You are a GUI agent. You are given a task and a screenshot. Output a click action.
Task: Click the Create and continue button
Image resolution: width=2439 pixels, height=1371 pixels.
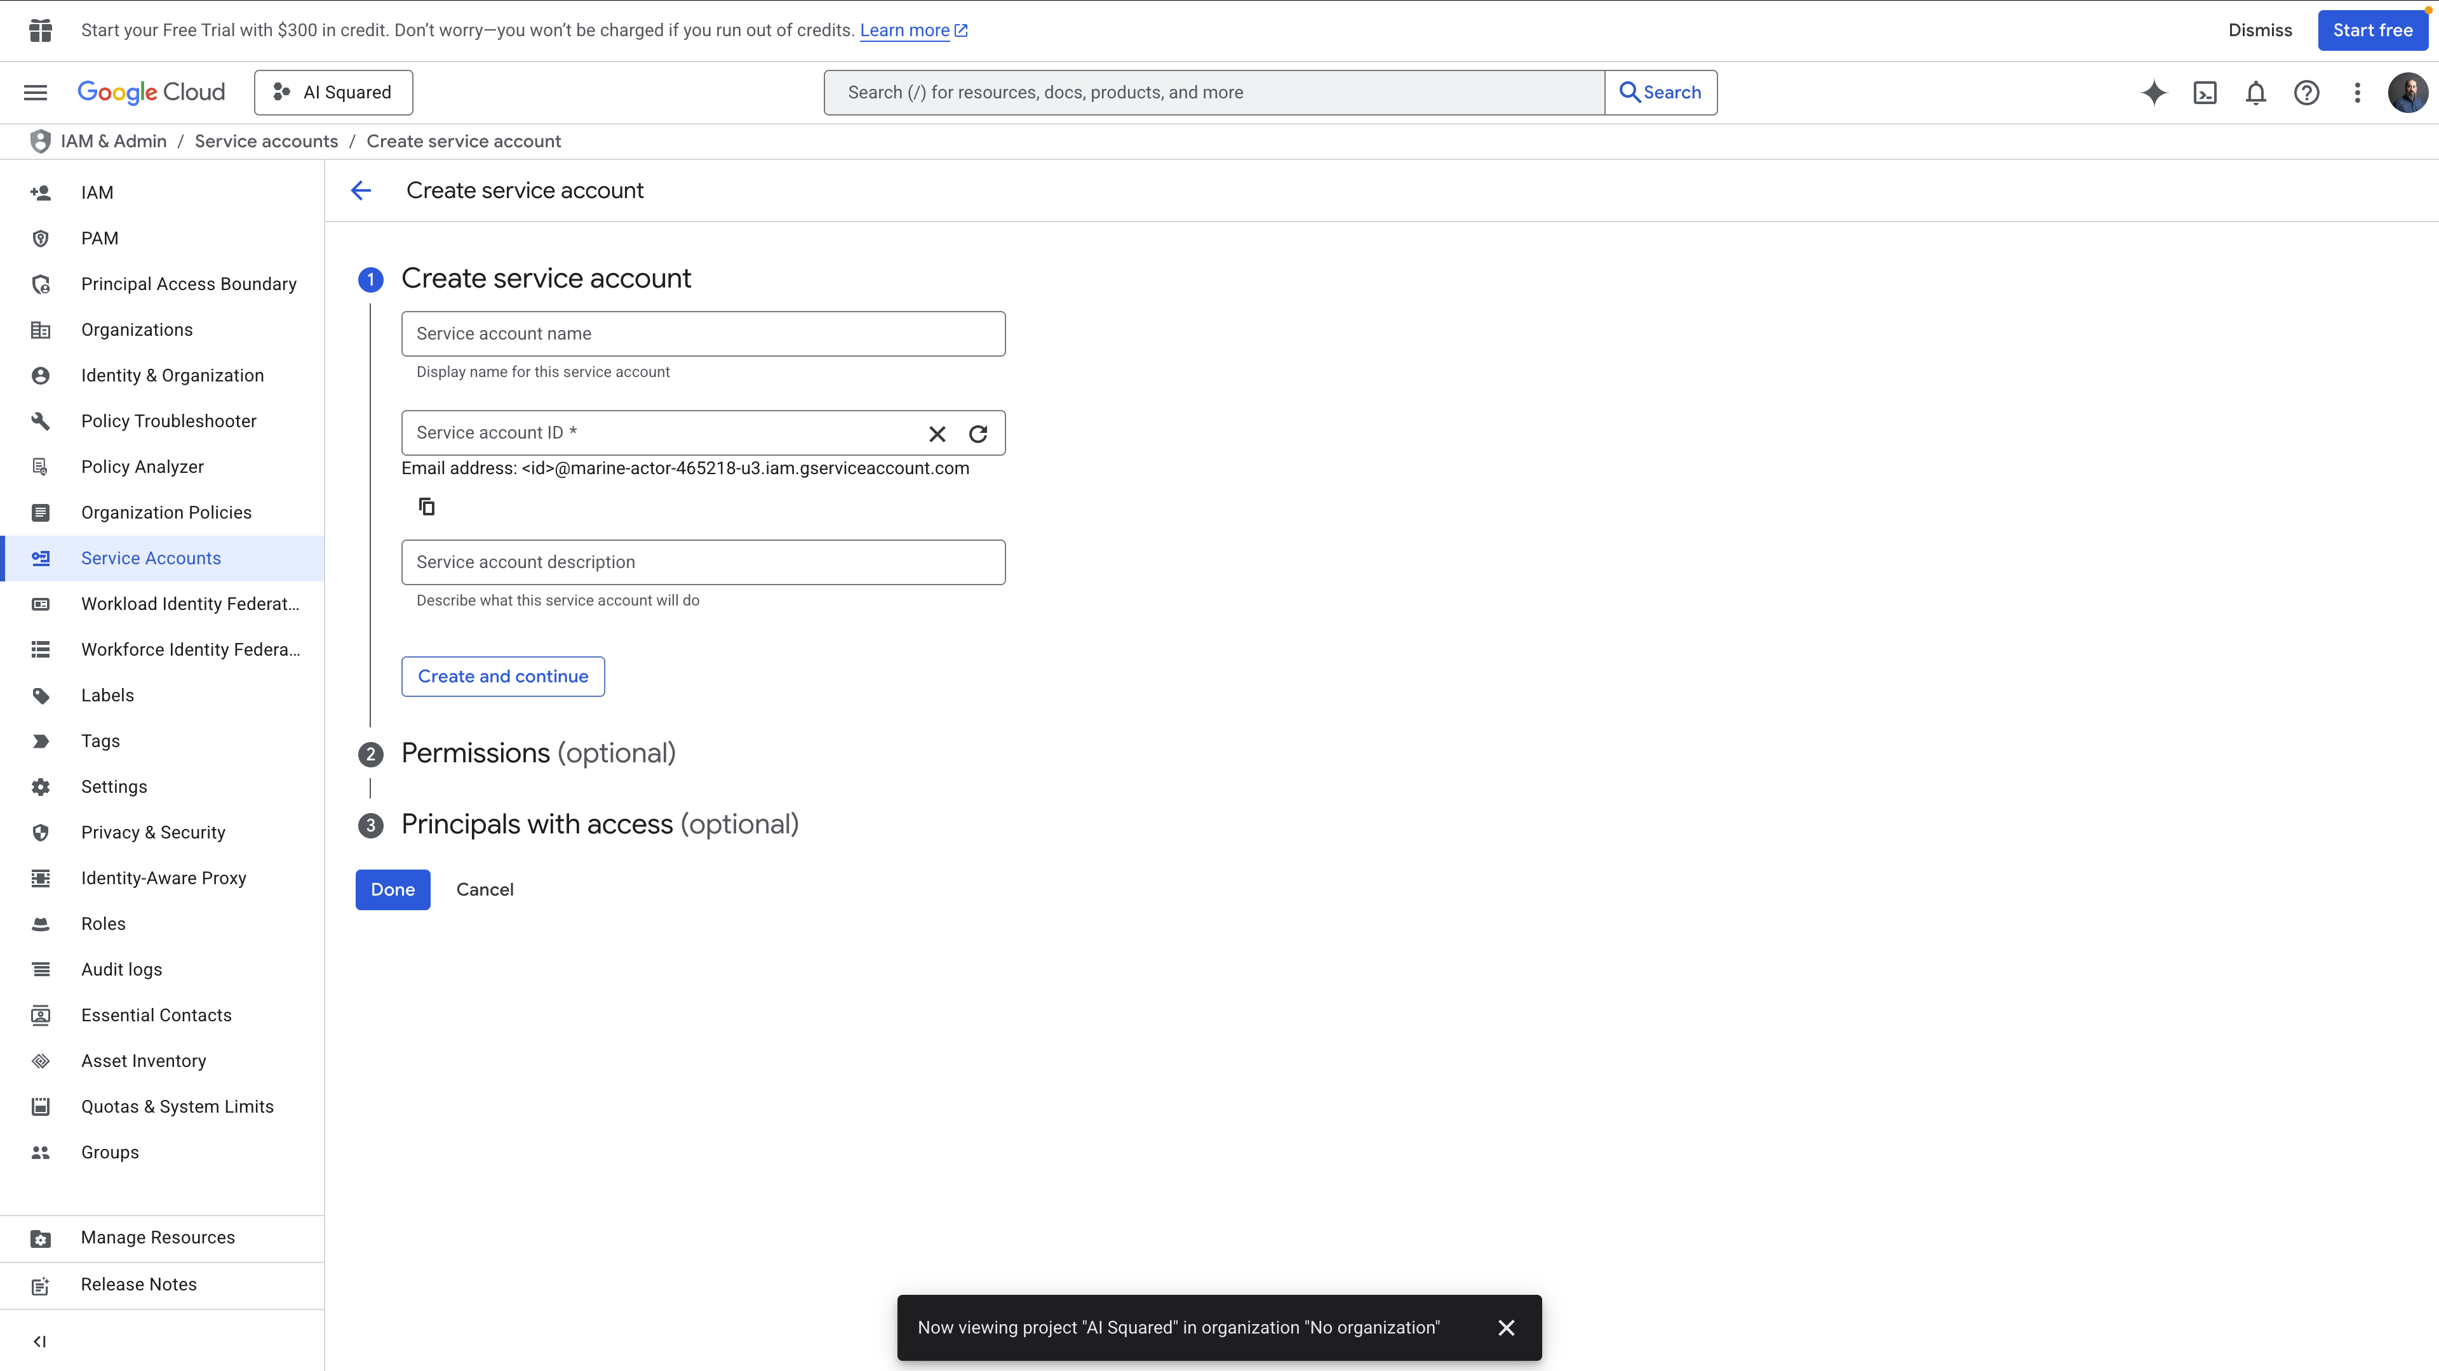tap(503, 677)
